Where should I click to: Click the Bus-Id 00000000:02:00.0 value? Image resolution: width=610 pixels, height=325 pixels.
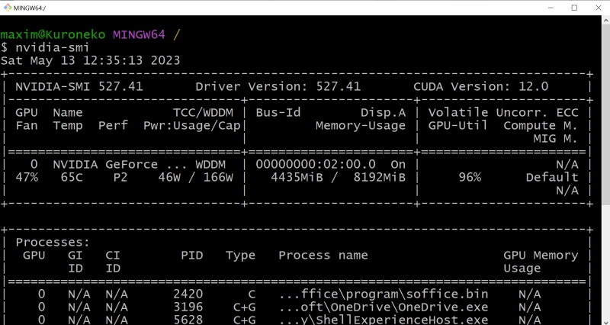click(316, 164)
